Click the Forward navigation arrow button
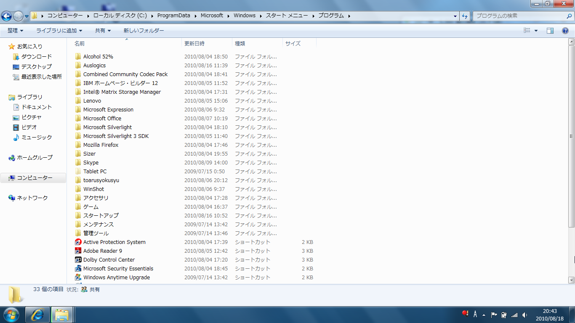The height and width of the screenshot is (323, 575). coord(18,16)
